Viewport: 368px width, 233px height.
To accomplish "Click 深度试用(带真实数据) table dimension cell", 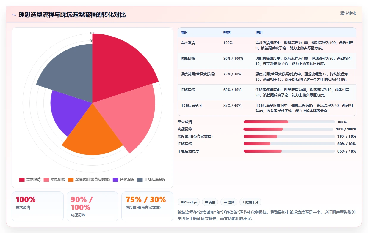I will pyautogui.click(x=198, y=74).
